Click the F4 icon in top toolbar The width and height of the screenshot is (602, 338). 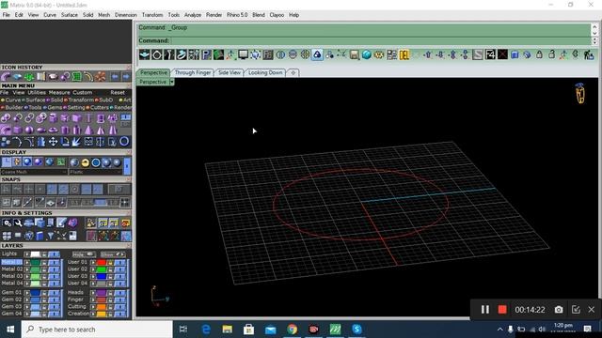pos(490,54)
